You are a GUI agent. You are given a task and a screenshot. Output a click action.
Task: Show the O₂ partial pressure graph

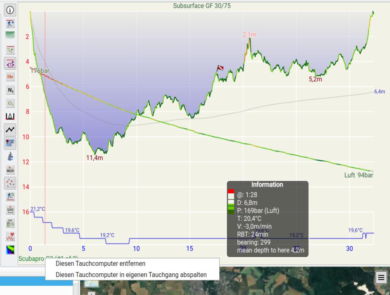(10, 103)
